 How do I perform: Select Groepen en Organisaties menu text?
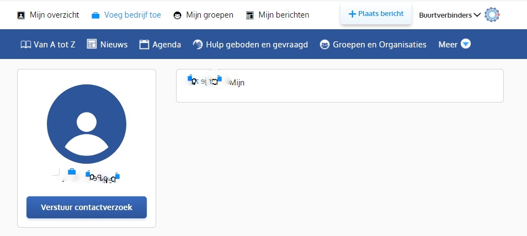(x=379, y=44)
